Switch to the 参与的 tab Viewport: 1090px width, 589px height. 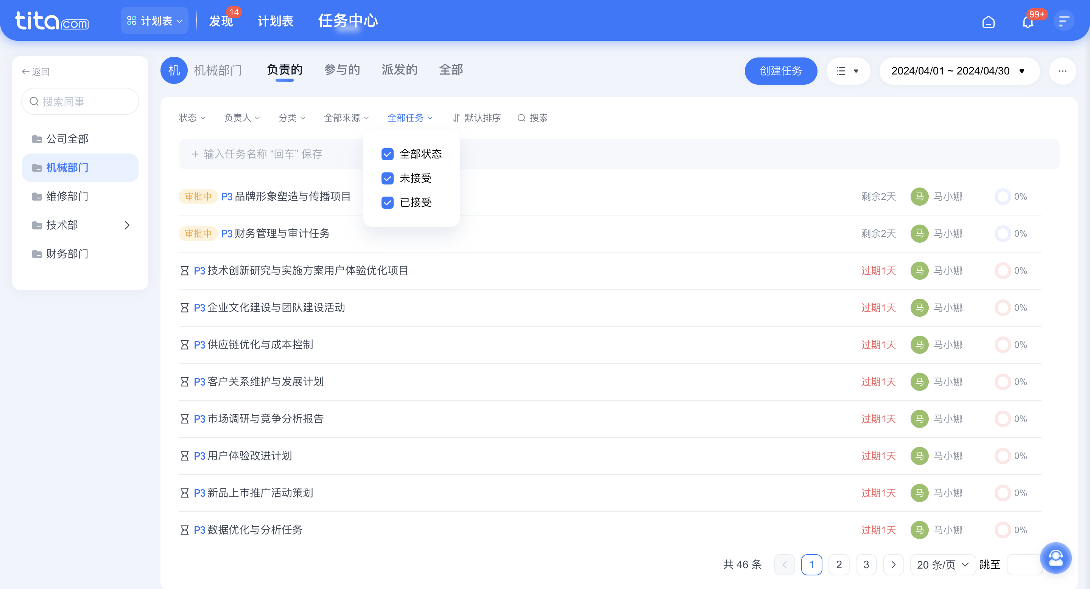[342, 70]
